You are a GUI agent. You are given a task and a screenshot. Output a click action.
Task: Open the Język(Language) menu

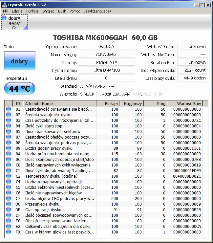point(97,11)
